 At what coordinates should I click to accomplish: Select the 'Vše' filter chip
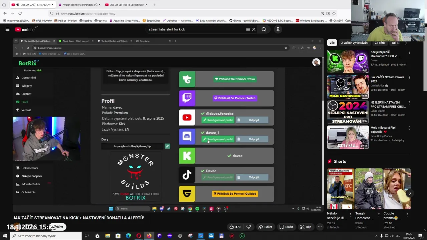tap(332, 43)
